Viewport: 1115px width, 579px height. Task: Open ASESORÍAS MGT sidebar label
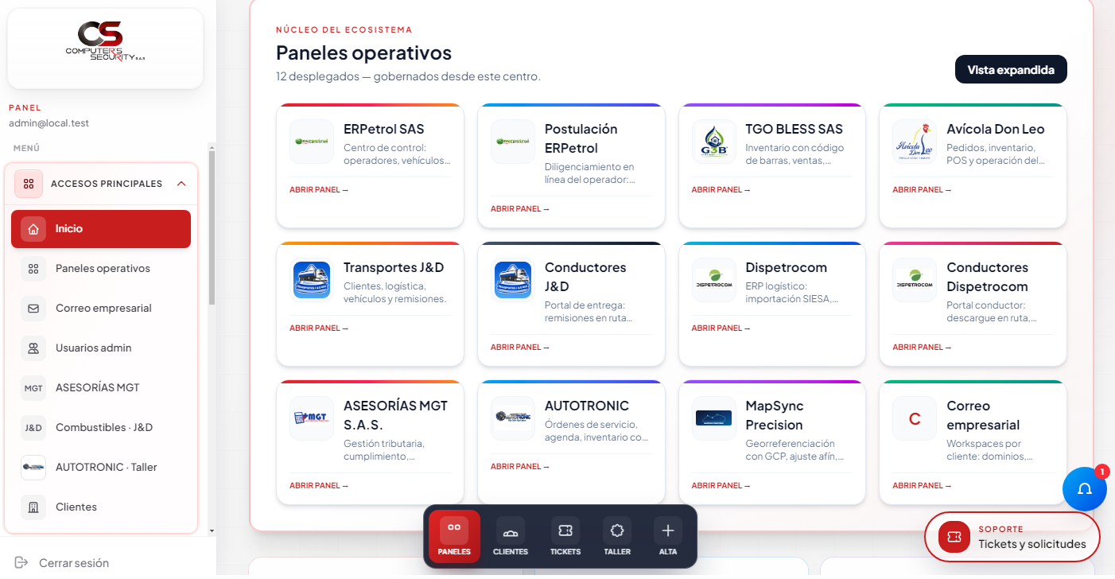[x=97, y=388]
